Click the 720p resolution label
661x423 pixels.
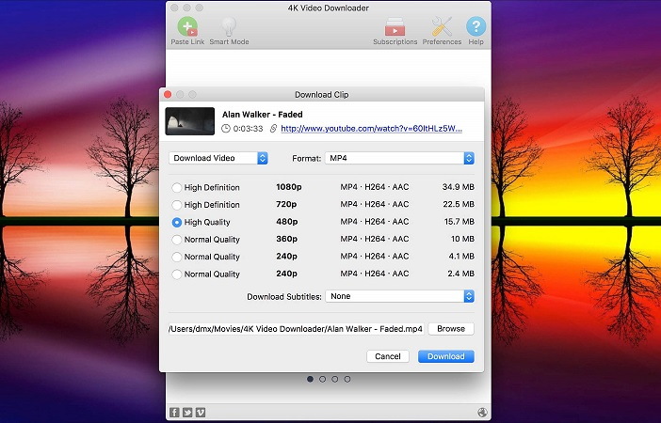[286, 204]
